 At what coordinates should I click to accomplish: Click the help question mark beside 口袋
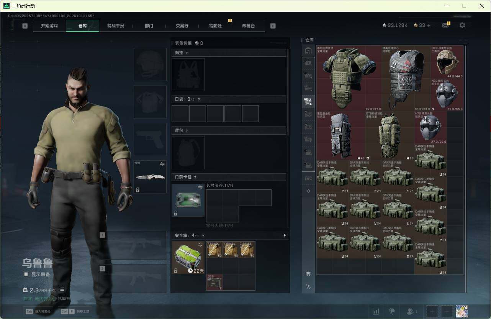coord(198,99)
